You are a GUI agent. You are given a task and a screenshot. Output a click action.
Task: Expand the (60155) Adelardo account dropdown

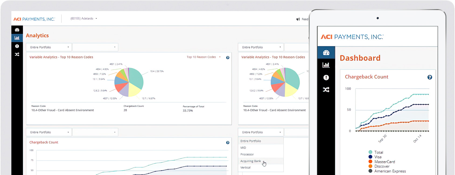pyautogui.click(x=84, y=18)
